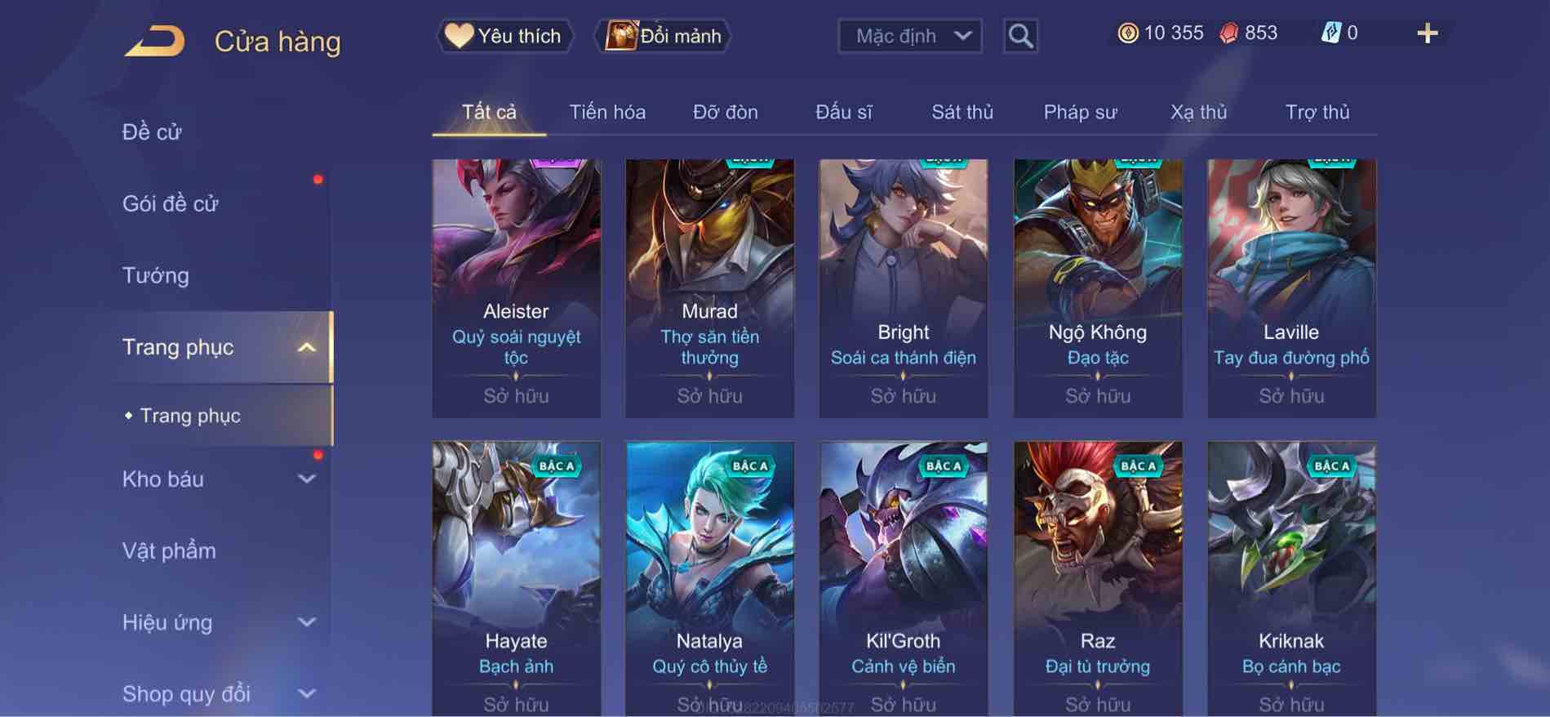This screenshot has width=1550, height=717.
Task: Tap the red ruby gem icon
Action: 1228,33
